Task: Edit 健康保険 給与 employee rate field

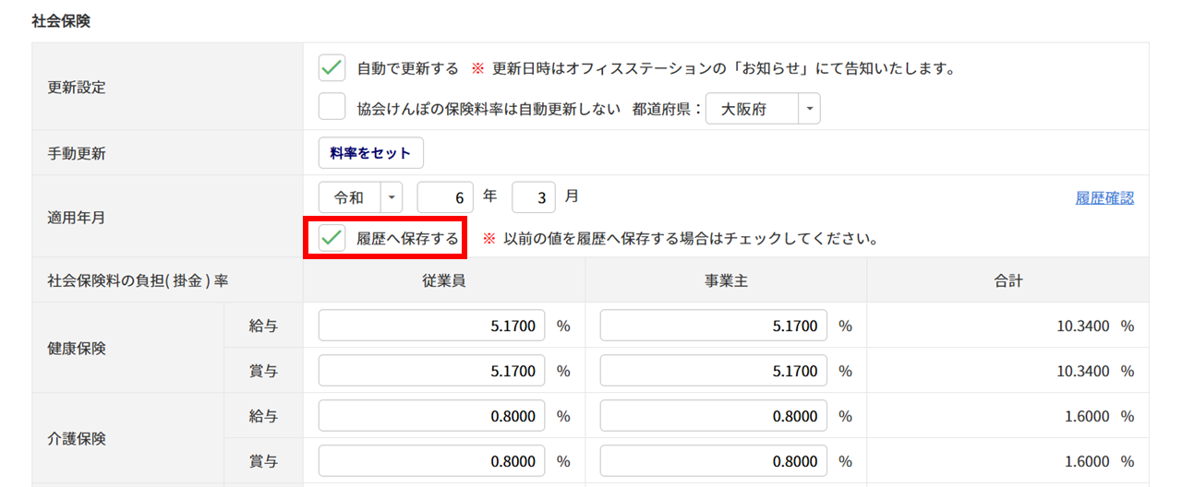Action: [x=431, y=326]
